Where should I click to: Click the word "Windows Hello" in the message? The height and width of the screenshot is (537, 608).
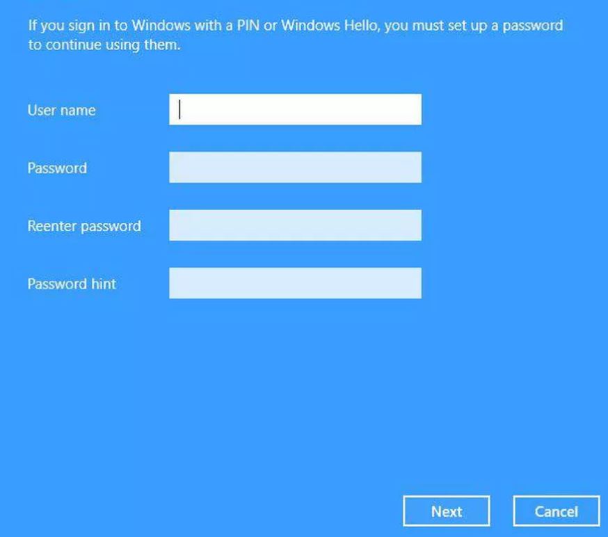(329, 26)
